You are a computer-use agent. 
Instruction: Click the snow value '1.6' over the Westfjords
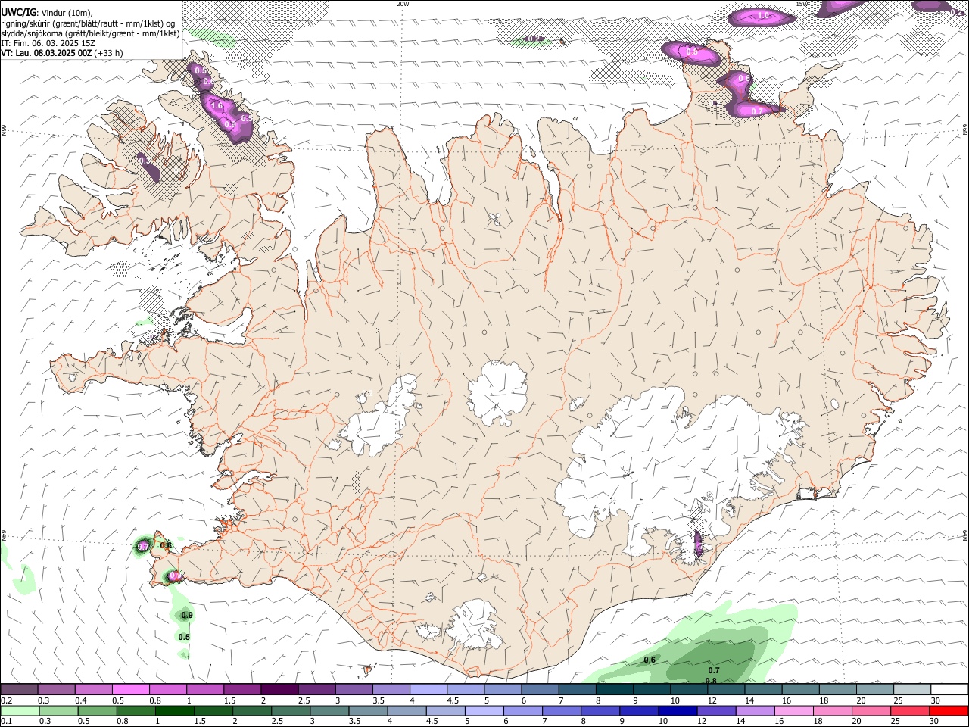217,106
